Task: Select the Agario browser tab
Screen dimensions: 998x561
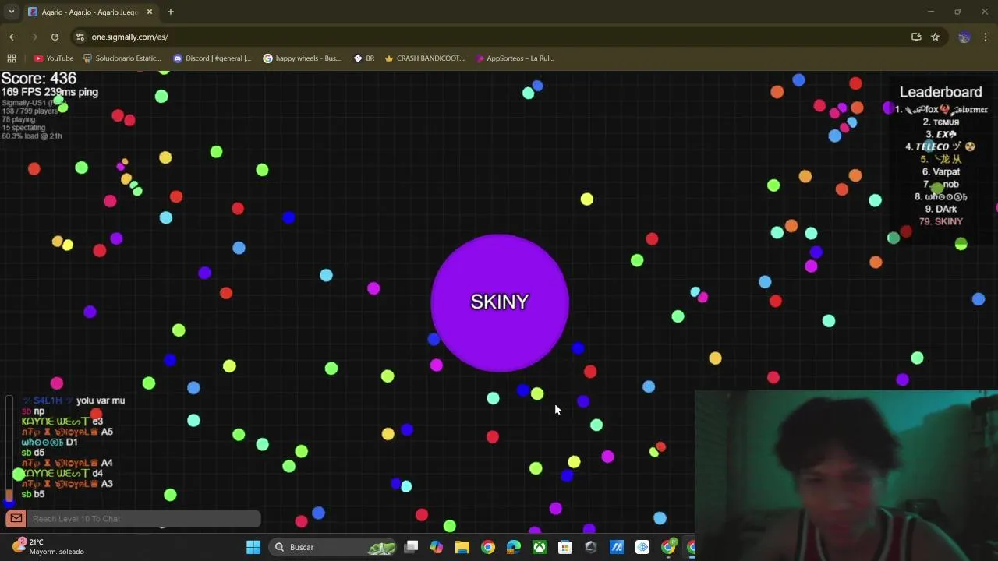Action: click(89, 12)
